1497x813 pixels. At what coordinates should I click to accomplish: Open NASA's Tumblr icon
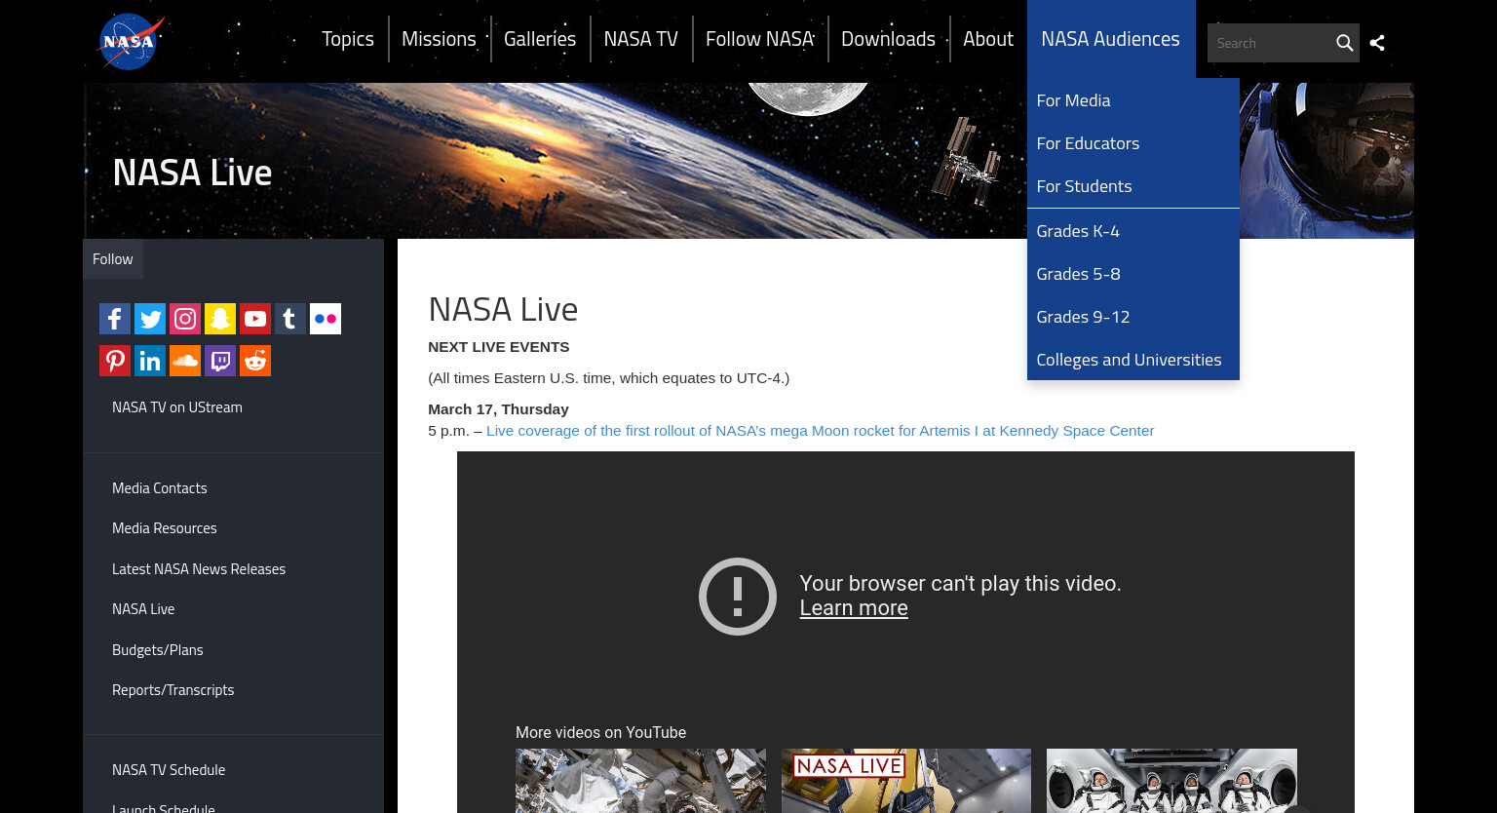click(290, 319)
